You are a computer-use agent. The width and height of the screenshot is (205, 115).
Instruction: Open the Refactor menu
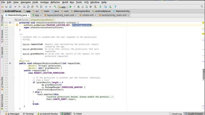click(x=55, y=2)
